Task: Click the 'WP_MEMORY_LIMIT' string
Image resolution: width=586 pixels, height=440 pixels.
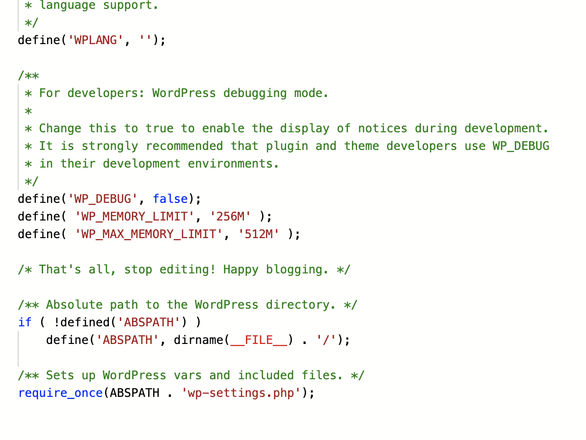Action: click(134, 217)
